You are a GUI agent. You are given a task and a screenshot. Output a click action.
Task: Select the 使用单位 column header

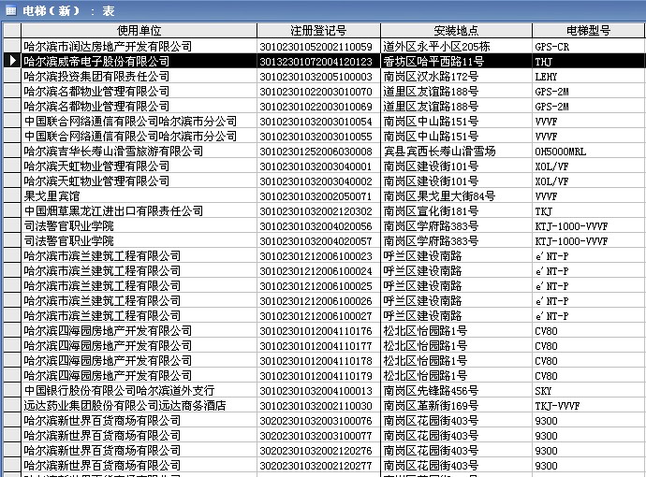tap(139, 31)
